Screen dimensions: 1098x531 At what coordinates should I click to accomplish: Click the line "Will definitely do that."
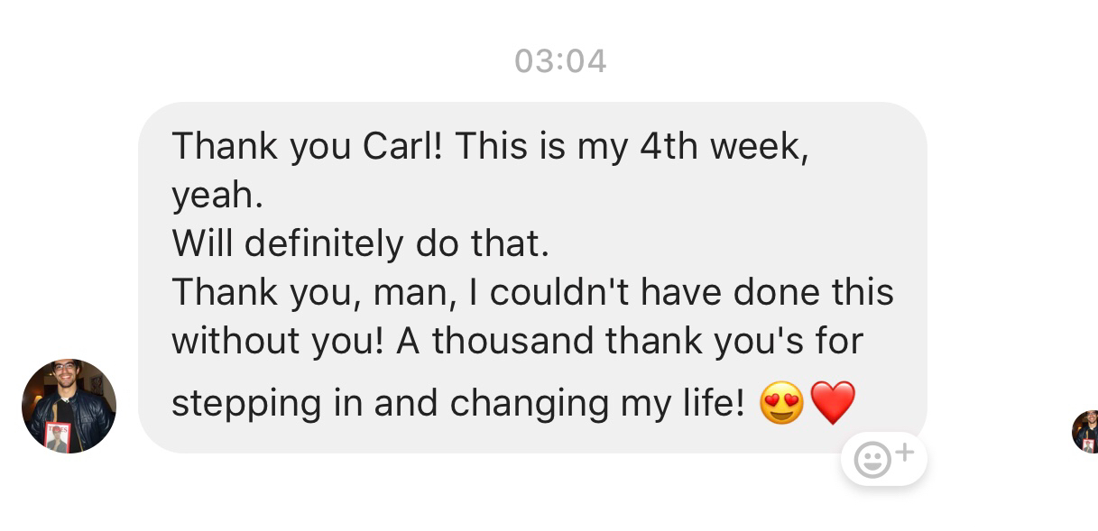click(x=360, y=243)
